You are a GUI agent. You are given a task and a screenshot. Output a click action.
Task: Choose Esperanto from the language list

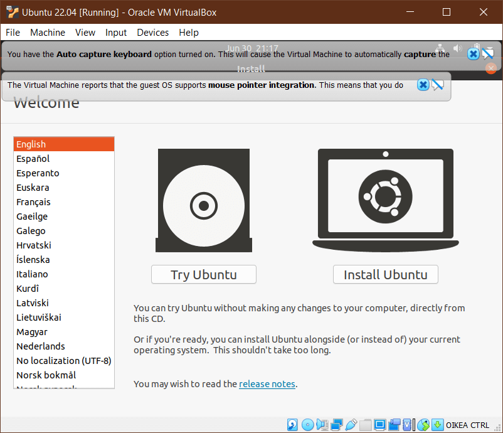(64, 173)
